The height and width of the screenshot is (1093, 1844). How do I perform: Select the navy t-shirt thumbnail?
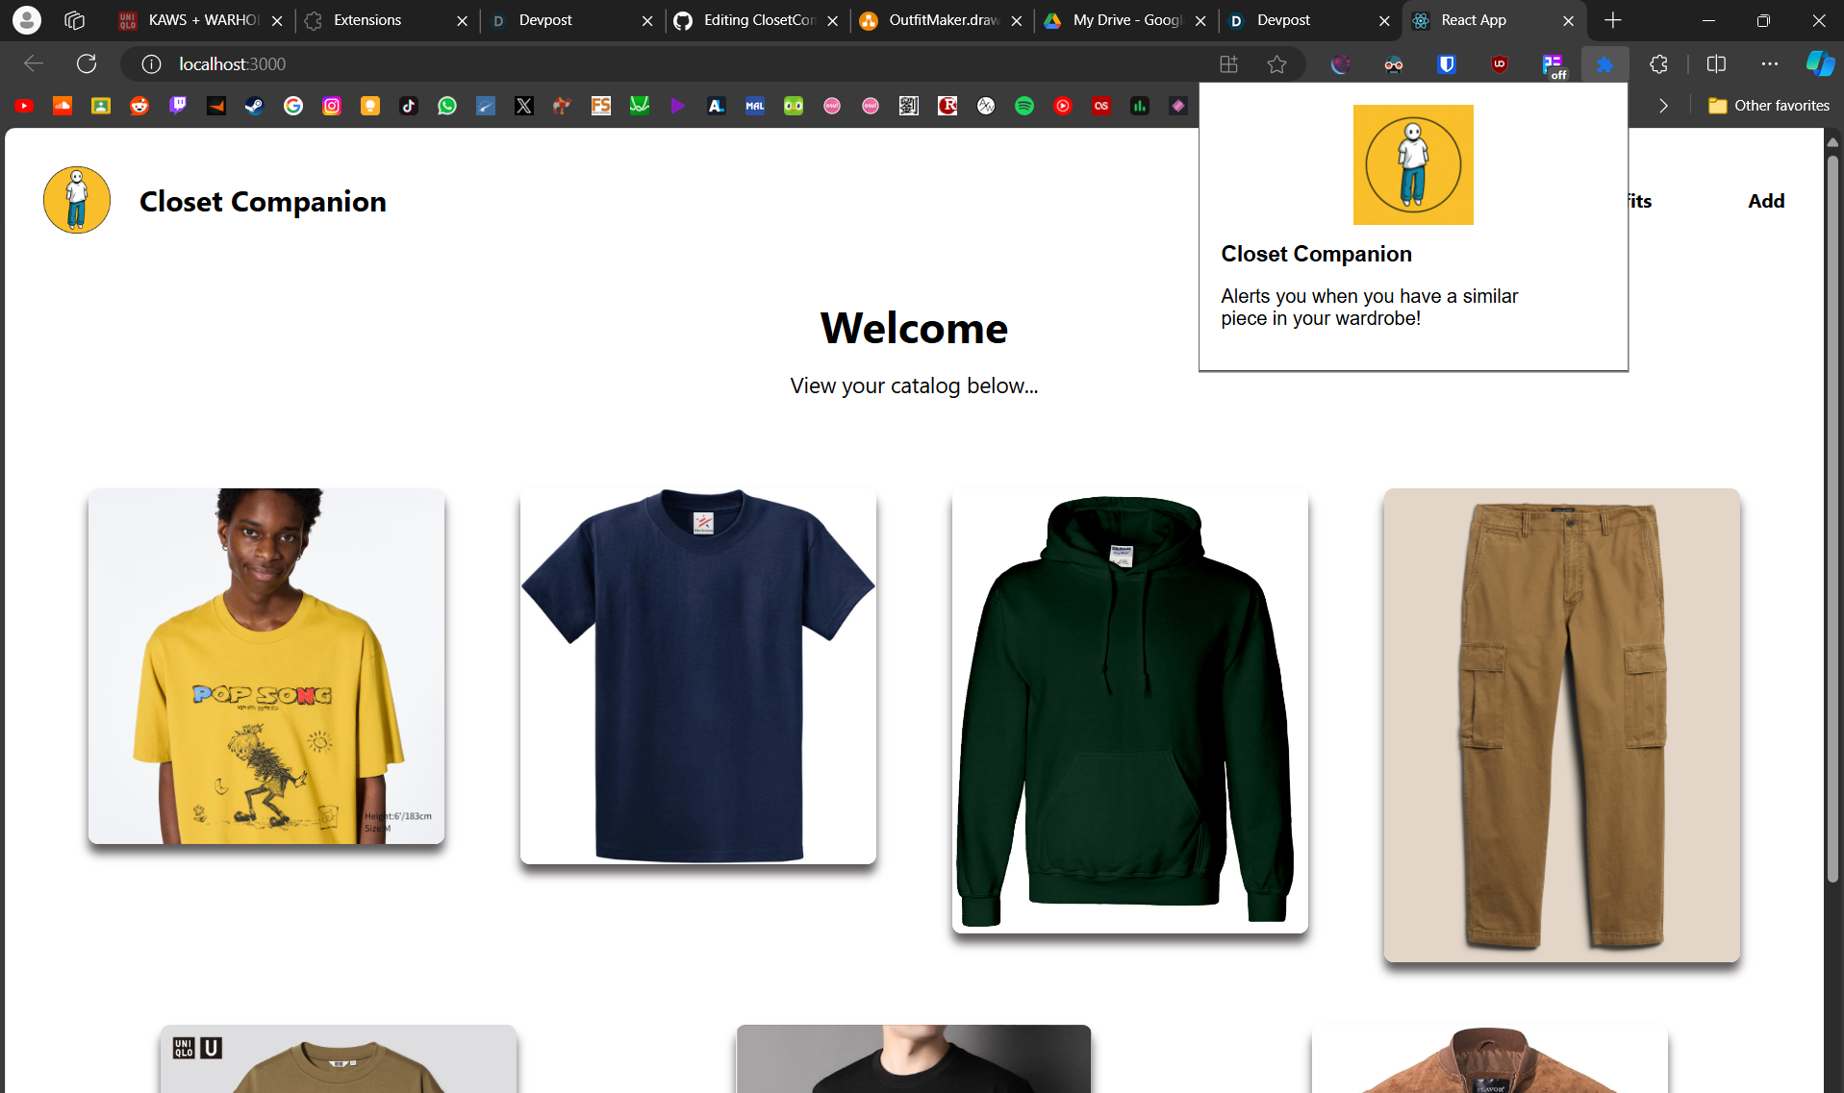click(x=697, y=673)
